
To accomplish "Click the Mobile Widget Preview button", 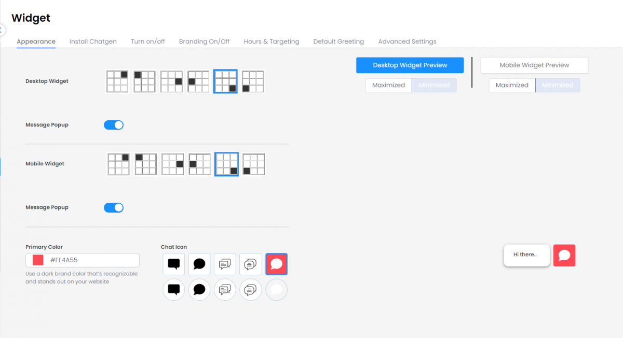I will click(x=534, y=65).
